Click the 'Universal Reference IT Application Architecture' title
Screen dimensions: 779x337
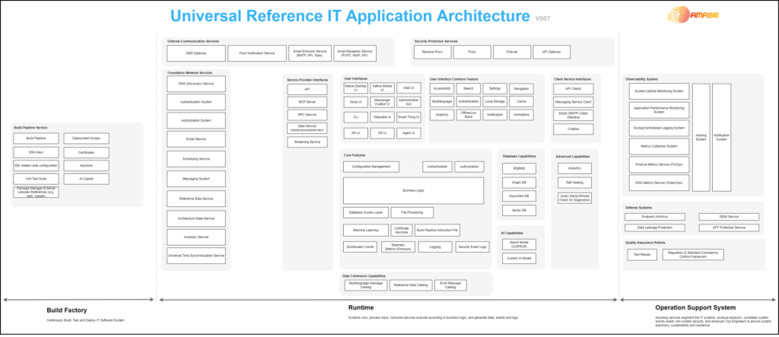pos(350,16)
